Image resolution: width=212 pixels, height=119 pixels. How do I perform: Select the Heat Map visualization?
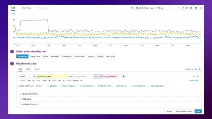click(x=55, y=57)
